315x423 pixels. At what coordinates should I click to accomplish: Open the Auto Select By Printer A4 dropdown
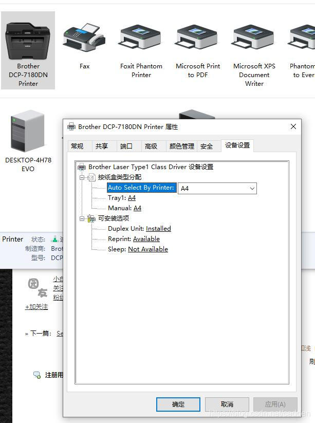coord(217,188)
